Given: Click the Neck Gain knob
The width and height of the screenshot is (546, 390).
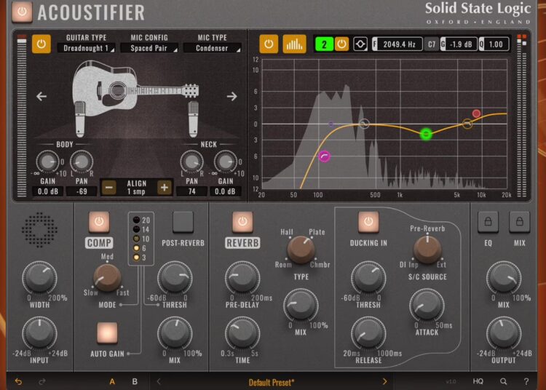Looking at the screenshot, I should coord(225,162).
